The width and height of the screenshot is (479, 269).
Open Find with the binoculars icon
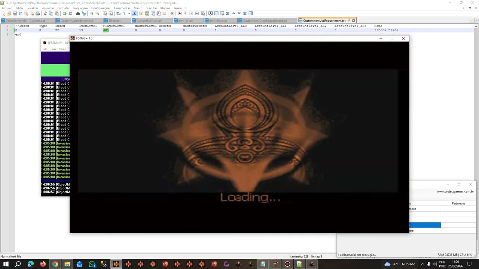pyautogui.click(x=78, y=13)
